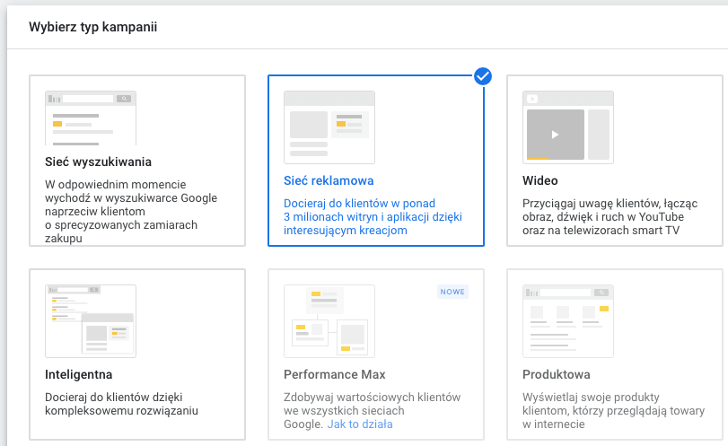The image size is (728, 446).
Task: Choose the Wideo title
Action: tap(540, 180)
